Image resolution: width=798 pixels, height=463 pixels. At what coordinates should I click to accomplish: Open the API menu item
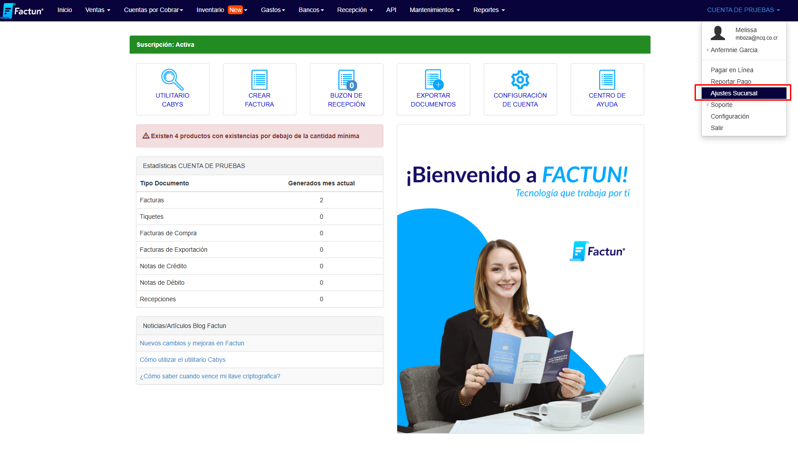click(x=391, y=10)
